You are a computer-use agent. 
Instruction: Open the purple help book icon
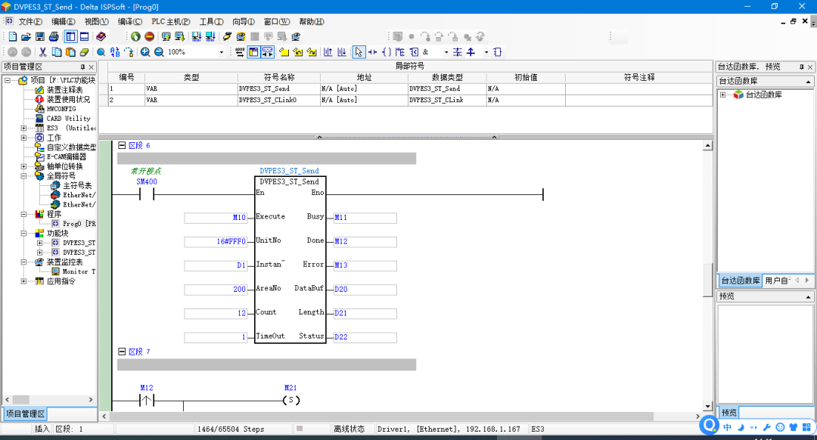pos(101,36)
